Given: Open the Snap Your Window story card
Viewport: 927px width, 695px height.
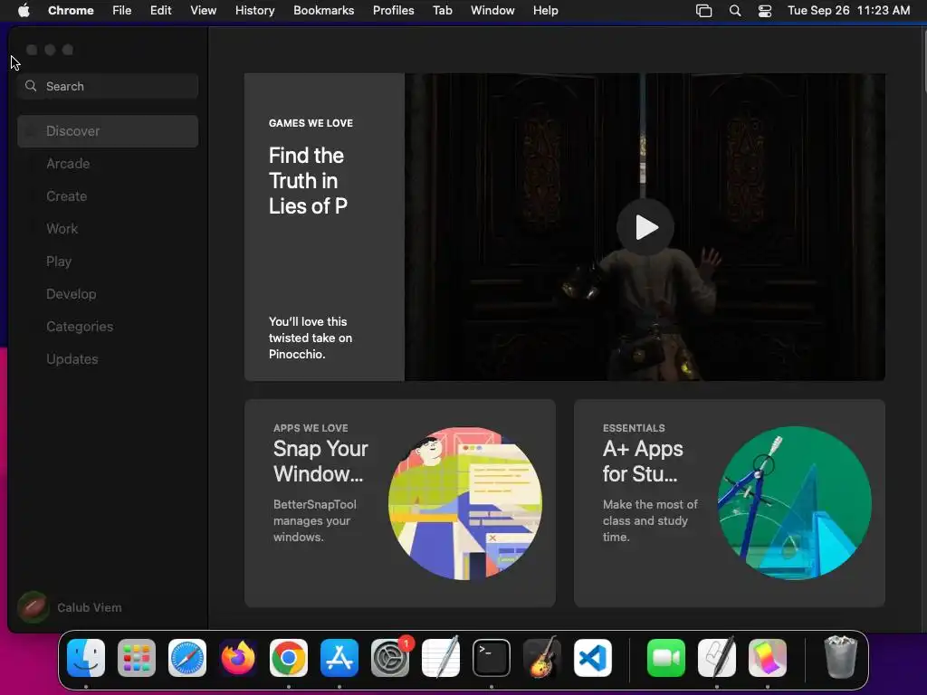Looking at the screenshot, I should coord(399,503).
